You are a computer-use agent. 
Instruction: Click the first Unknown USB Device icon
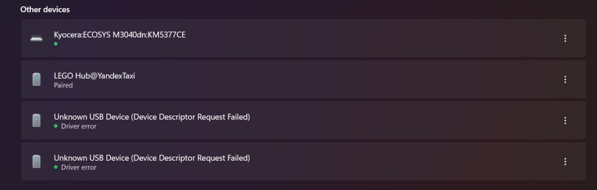pos(36,120)
